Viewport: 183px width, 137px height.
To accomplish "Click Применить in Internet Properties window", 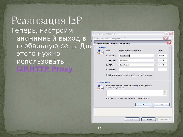I will coord(164,119).
